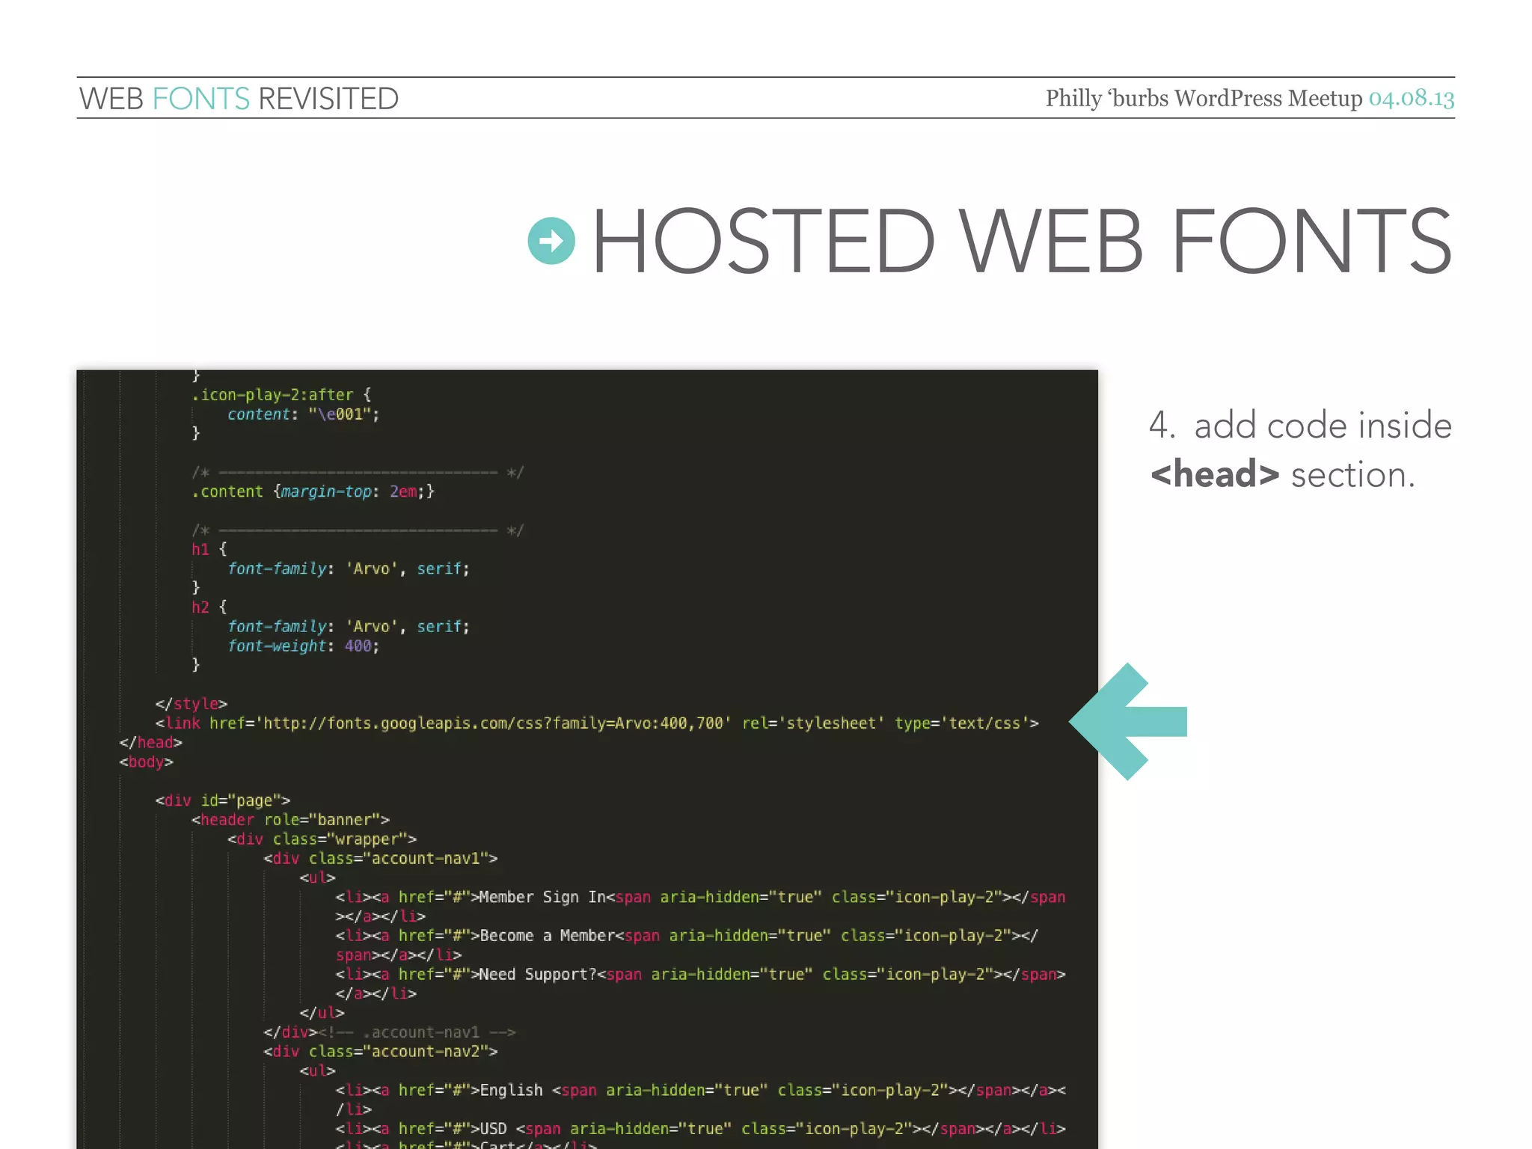This screenshot has height=1149, width=1532.
Task: Click the '.account-nav1' closing comment line
Action: click(x=390, y=1032)
